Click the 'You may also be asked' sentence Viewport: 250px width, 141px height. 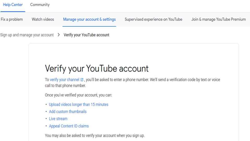[x=95, y=136]
